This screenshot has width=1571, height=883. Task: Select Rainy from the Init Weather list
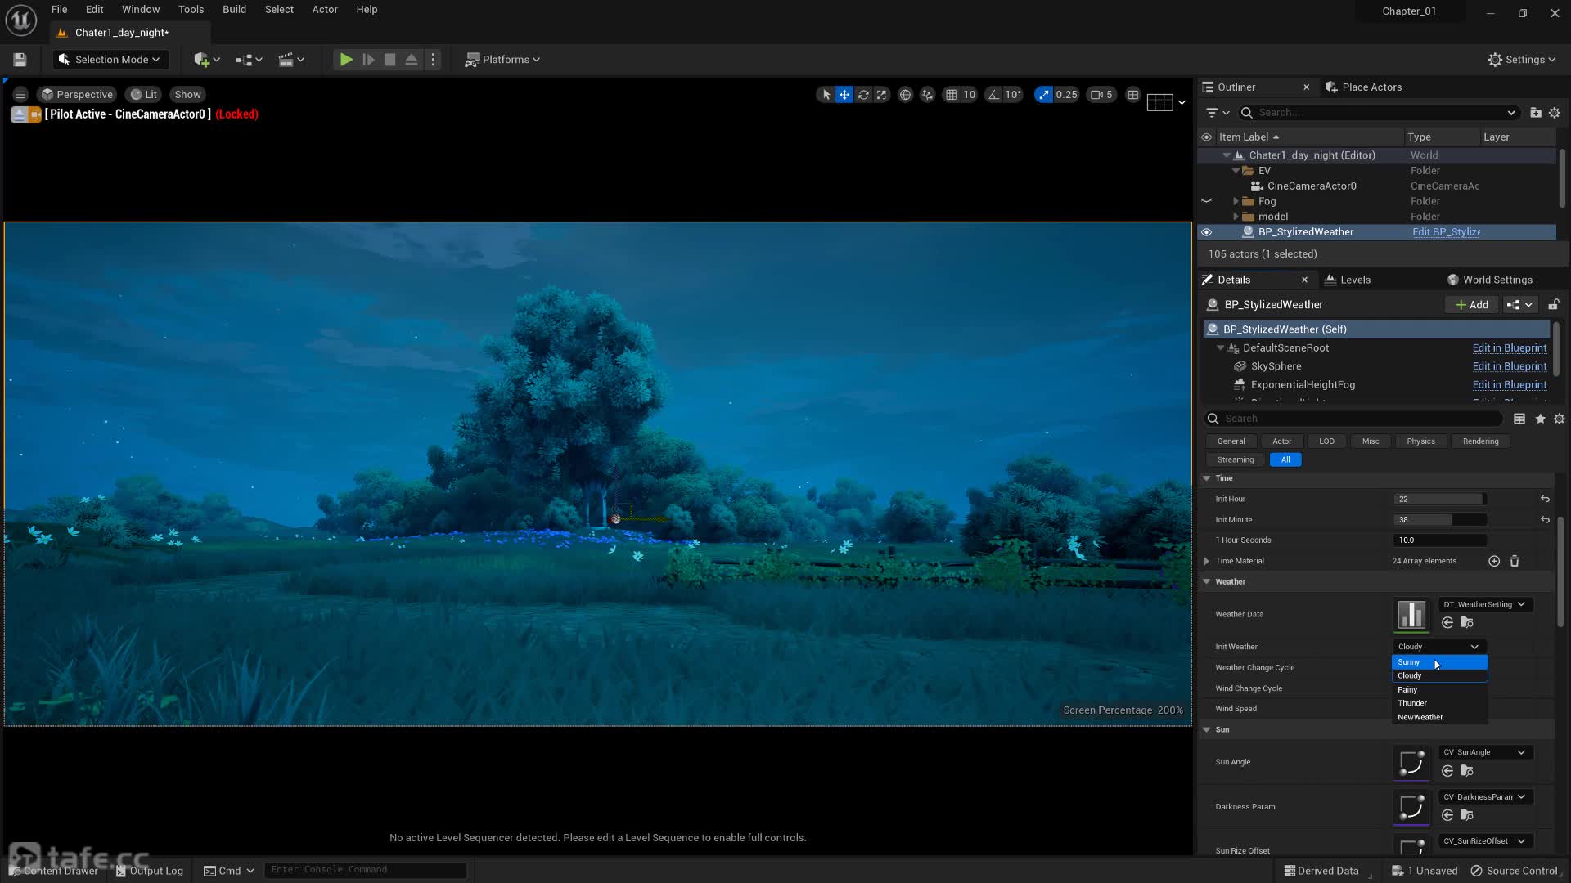point(1439,690)
